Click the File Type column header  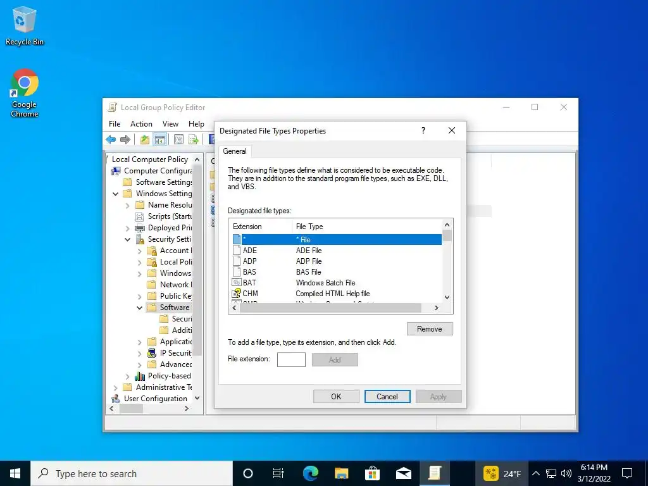(x=367, y=227)
